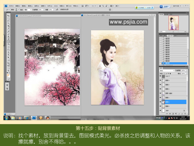
Task: Select the Path Selection arrow tool
Action: click(x=8, y=57)
